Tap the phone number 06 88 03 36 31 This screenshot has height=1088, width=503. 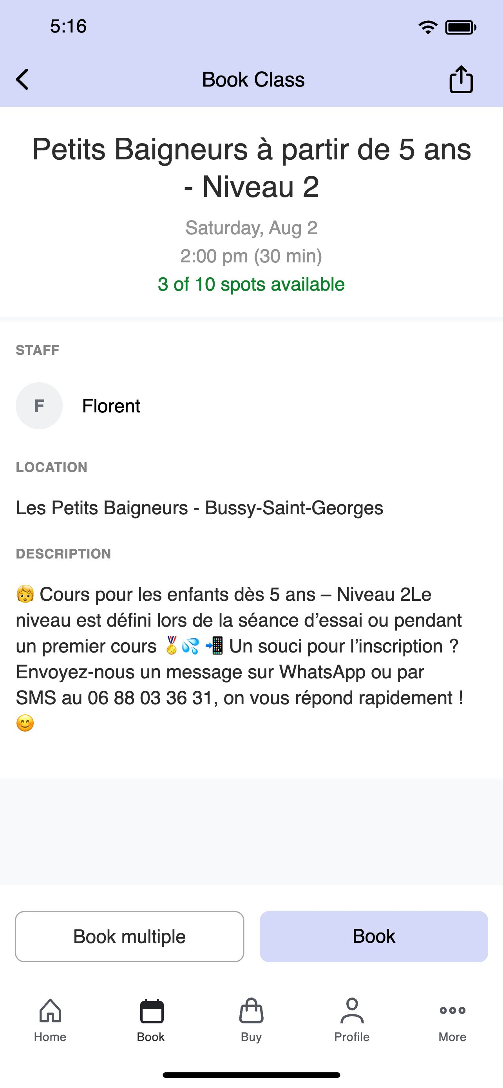[x=150, y=698]
